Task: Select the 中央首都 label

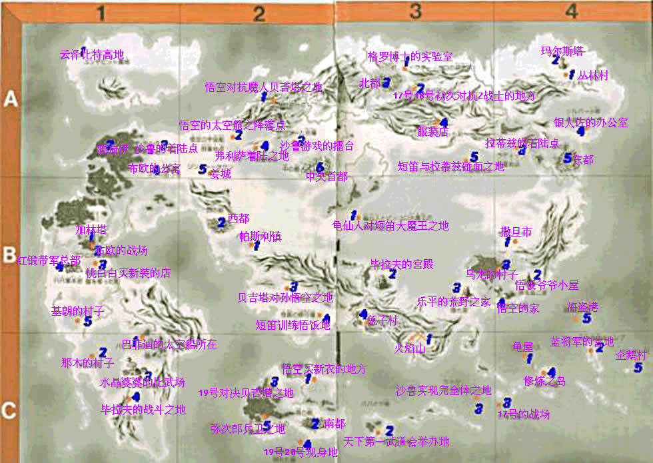Action: click(x=326, y=177)
